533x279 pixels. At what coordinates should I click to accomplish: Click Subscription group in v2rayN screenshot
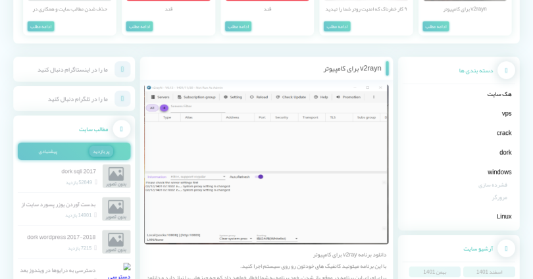pyautogui.click(x=197, y=97)
